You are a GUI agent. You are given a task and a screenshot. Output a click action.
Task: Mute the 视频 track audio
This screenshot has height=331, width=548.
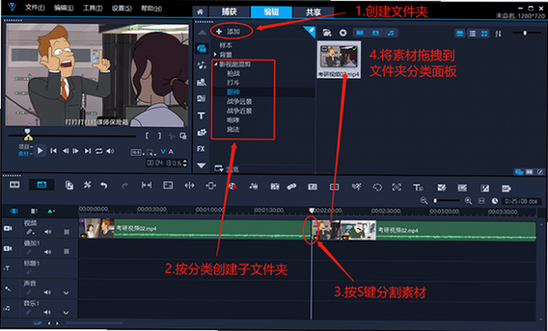point(48,232)
